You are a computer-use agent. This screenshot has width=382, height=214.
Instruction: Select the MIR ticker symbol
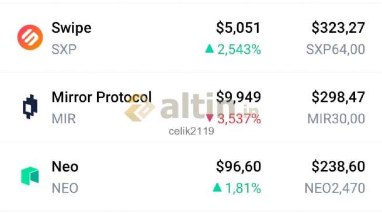coord(64,119)
